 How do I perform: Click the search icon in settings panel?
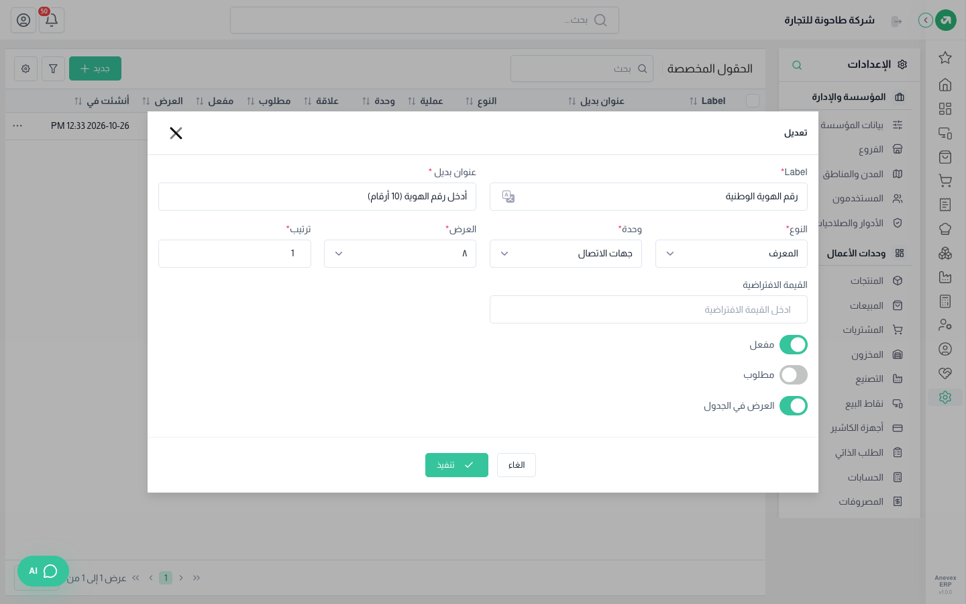coord(797,65)
